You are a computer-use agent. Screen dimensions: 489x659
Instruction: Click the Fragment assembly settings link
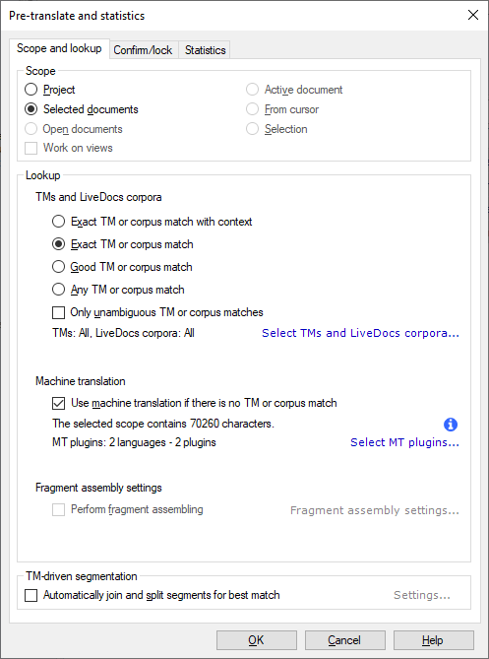pyautogui.click(x=375, y=510)
